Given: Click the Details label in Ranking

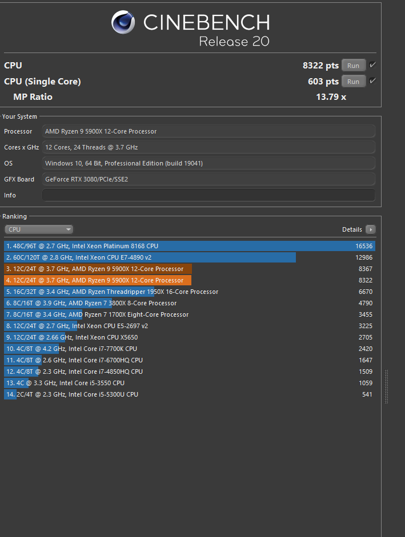Looking at the screenshot, I should pyautogui.click(x=352, y=229).
